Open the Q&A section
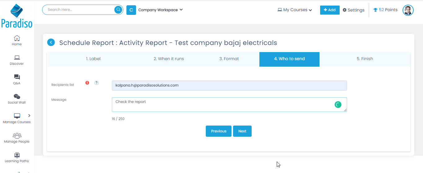423x173 pixels. [x=17, y=79]
